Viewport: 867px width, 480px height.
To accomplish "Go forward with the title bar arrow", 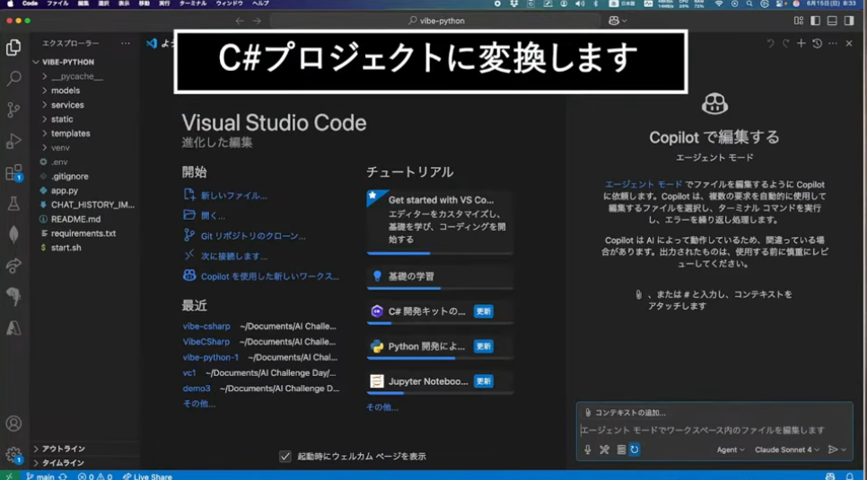I will (x=257, y=21).
